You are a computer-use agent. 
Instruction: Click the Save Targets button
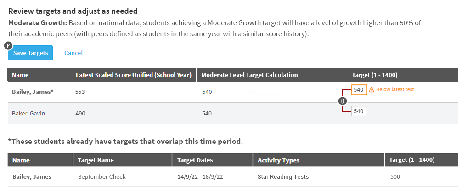pyautogui.click(x=30, y=53)
